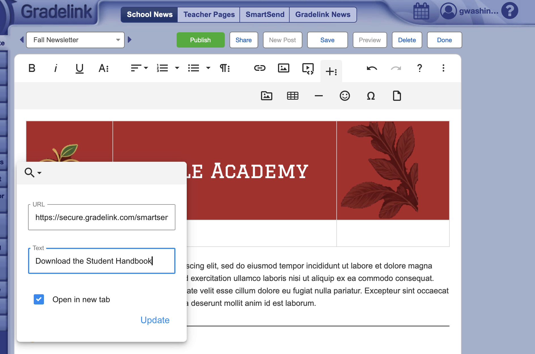Open the link search dropdown
535x354 pixels.
(x=33, y=172)
